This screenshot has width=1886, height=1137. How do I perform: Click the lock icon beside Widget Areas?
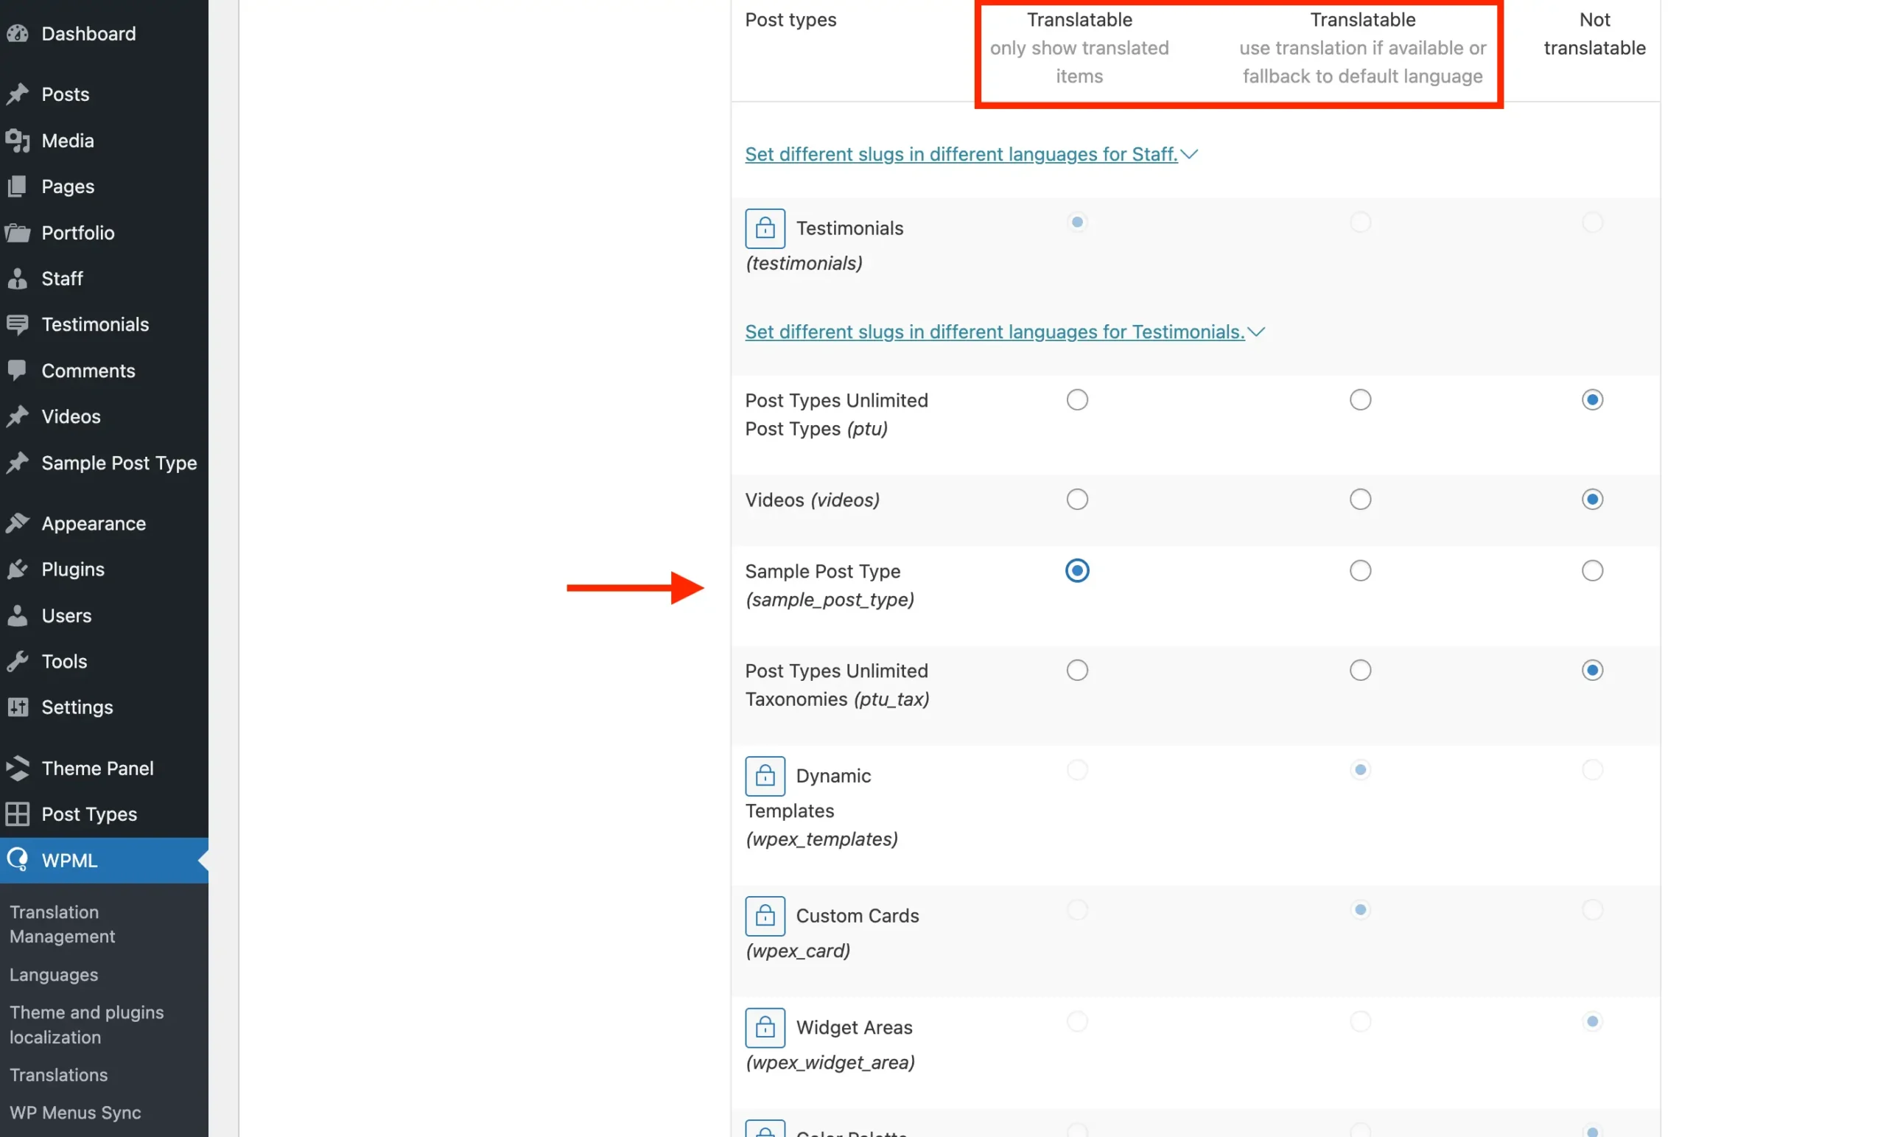coord(765,1027)
